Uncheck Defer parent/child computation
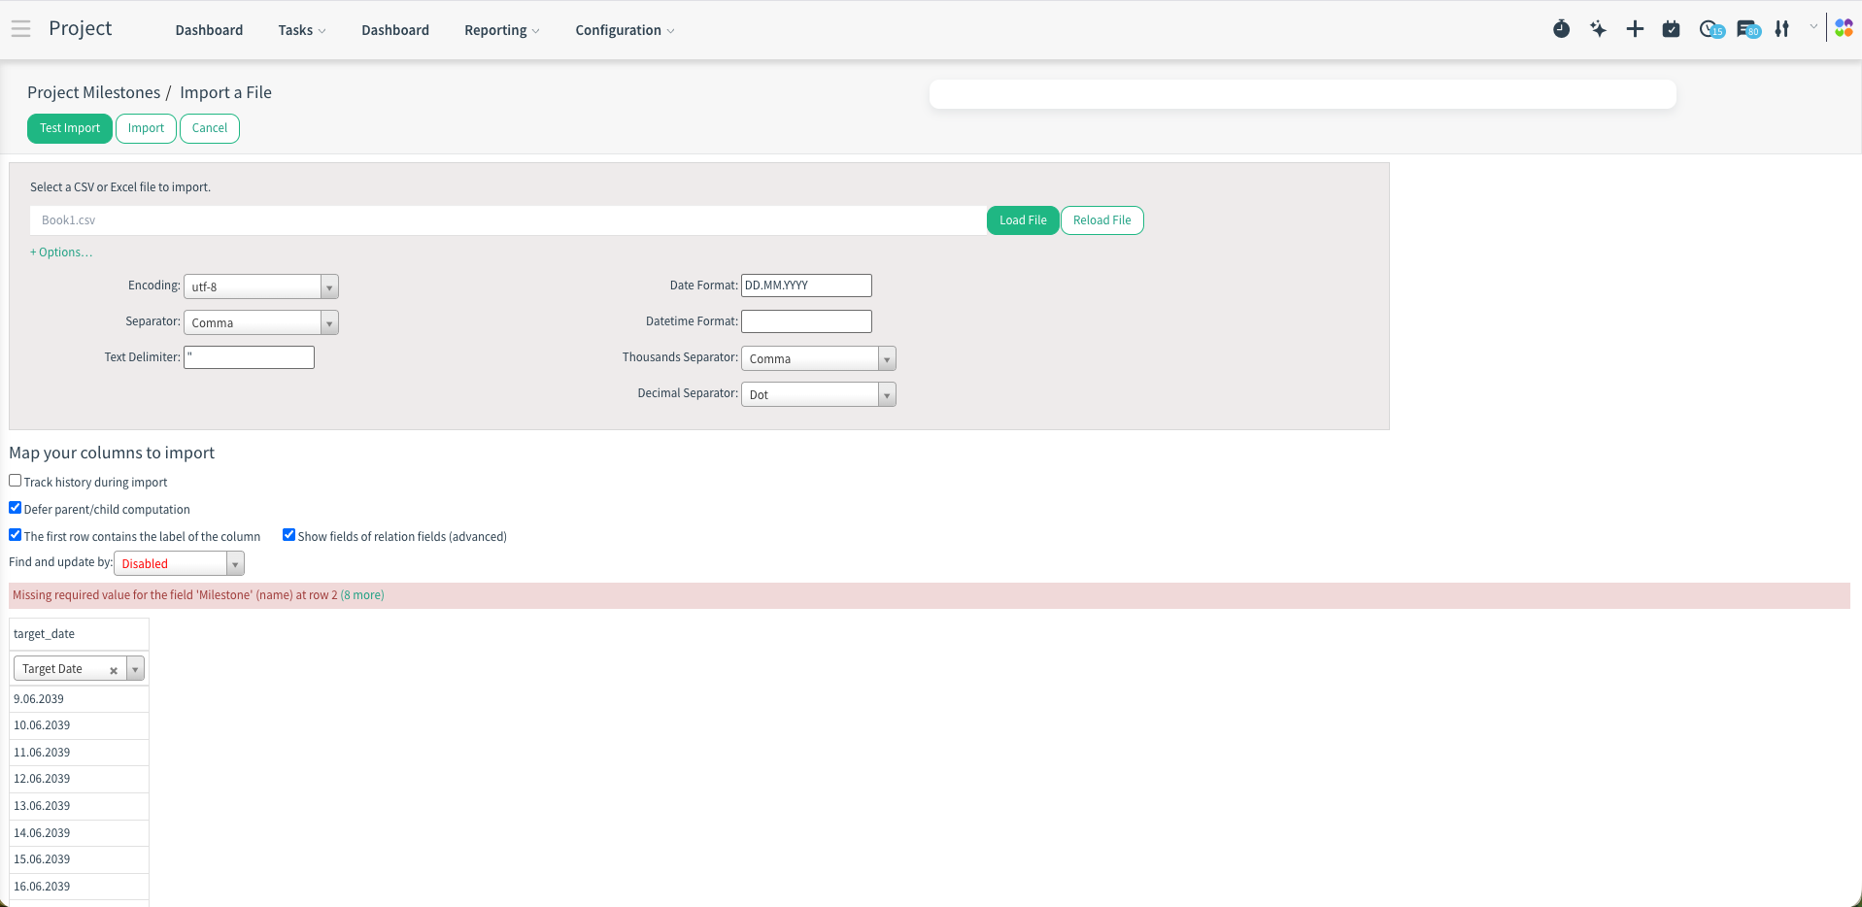The width and height of the screenshot is (1862, 907). pyautogui.click(x=16, y=508)
